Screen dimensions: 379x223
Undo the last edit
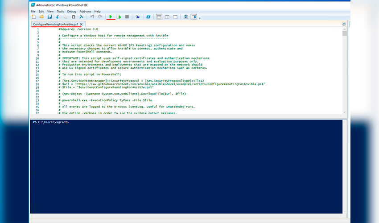(92, 17)
